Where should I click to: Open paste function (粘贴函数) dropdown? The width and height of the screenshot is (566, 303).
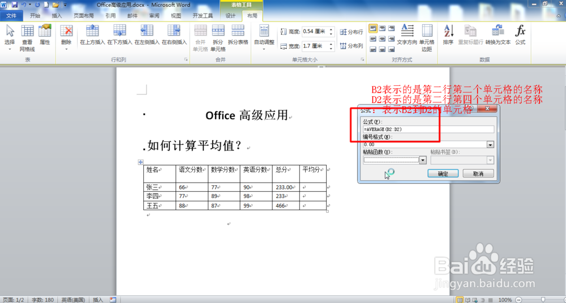coord(423,160)
